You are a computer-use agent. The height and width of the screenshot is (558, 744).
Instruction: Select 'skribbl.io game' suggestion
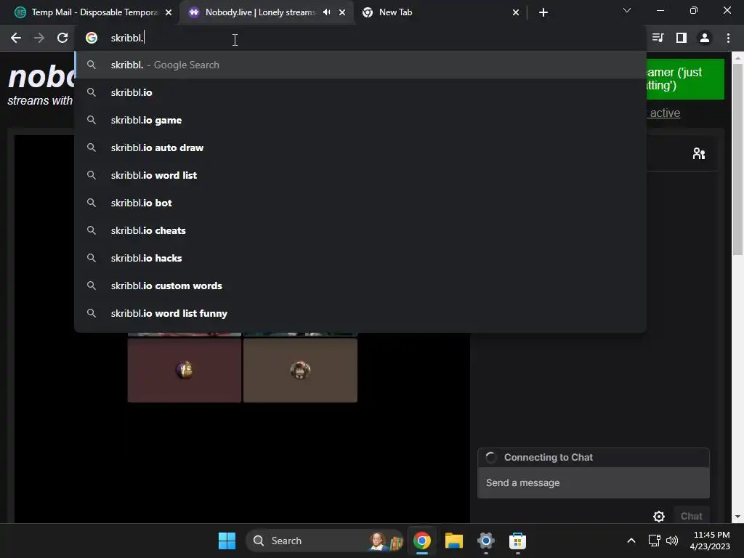coord(360,120)
